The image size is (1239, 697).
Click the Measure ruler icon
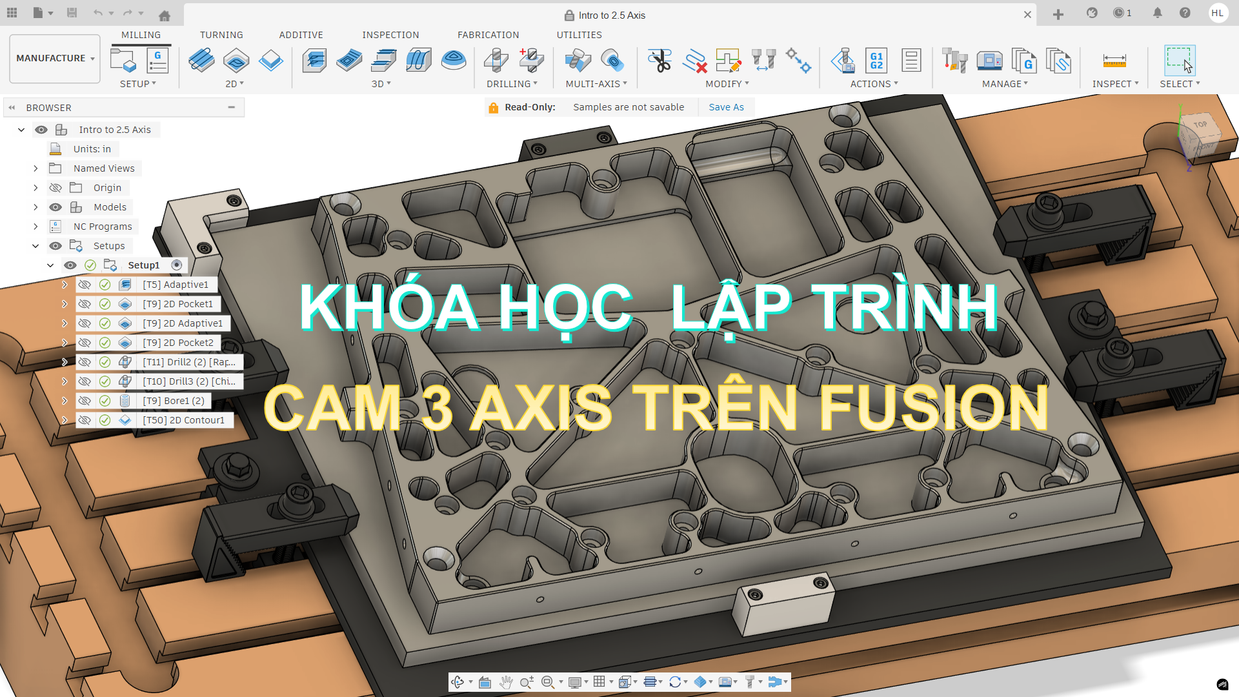coord(1114,61)
